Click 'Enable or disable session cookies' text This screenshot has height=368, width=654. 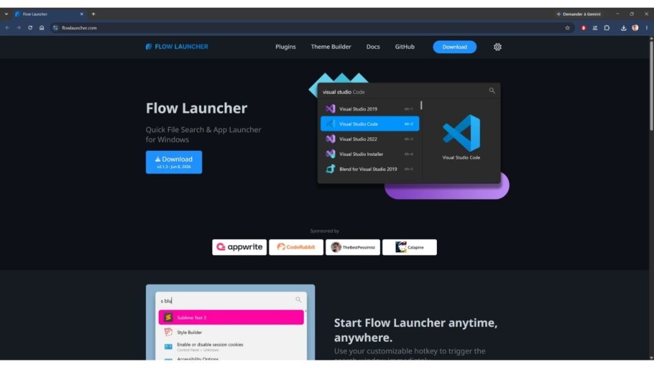click(209, 344)
